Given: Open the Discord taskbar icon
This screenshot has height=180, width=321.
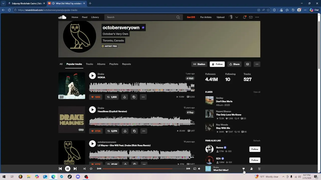Looking at the screenshot, I should 78,177.
